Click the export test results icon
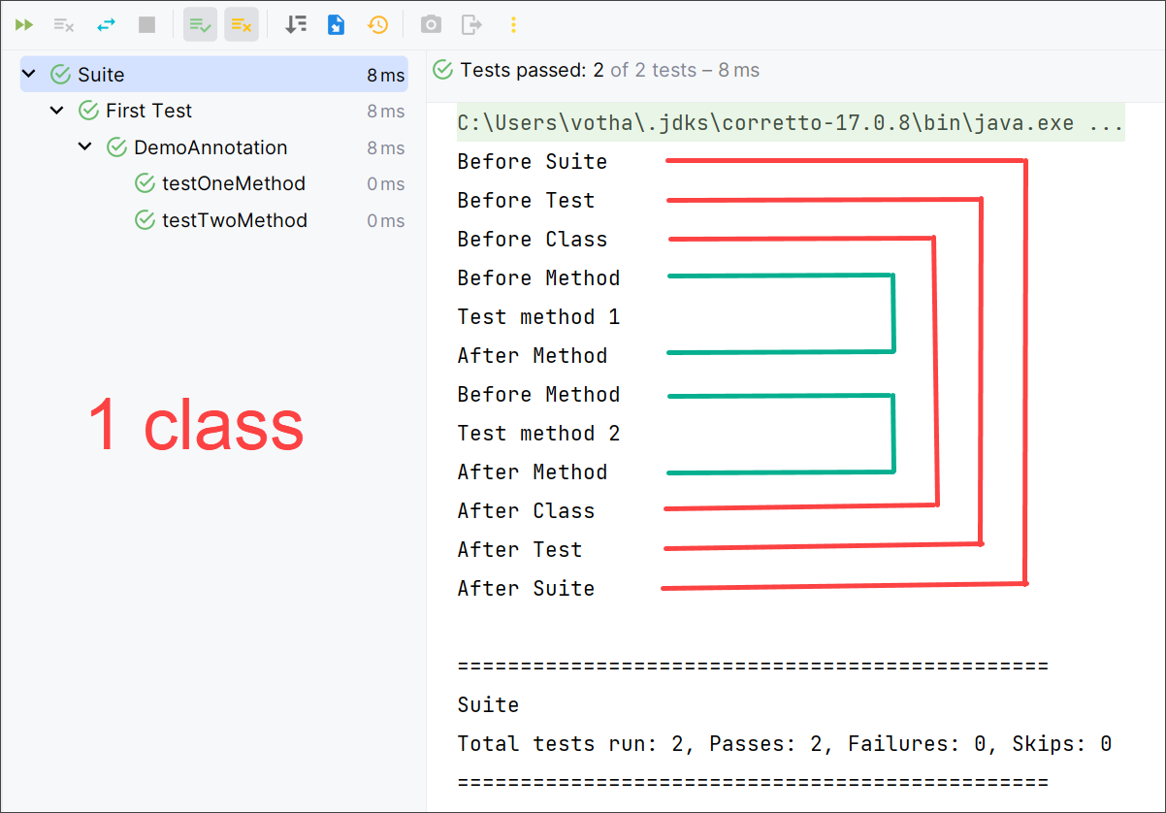This screenshot has width=1166, height=813. pos(471,24)
